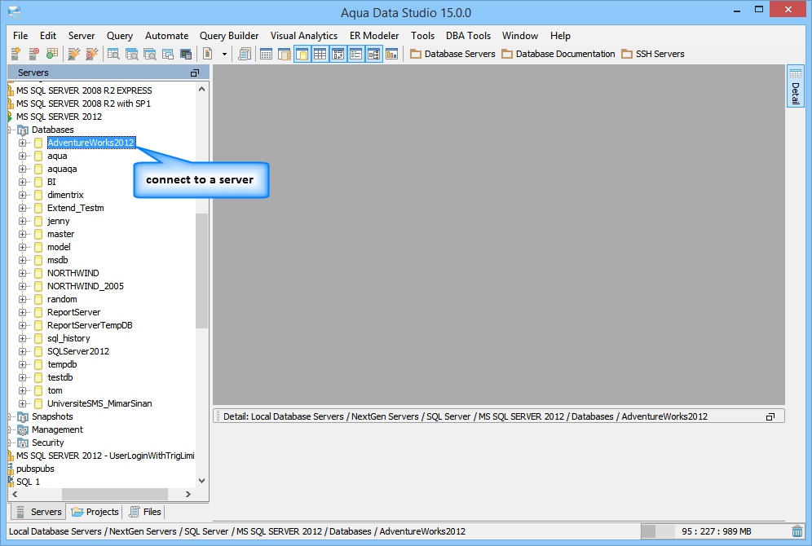Open the DBA Tools menu
The height and width of the screenshot is (546, 812).
468,36
